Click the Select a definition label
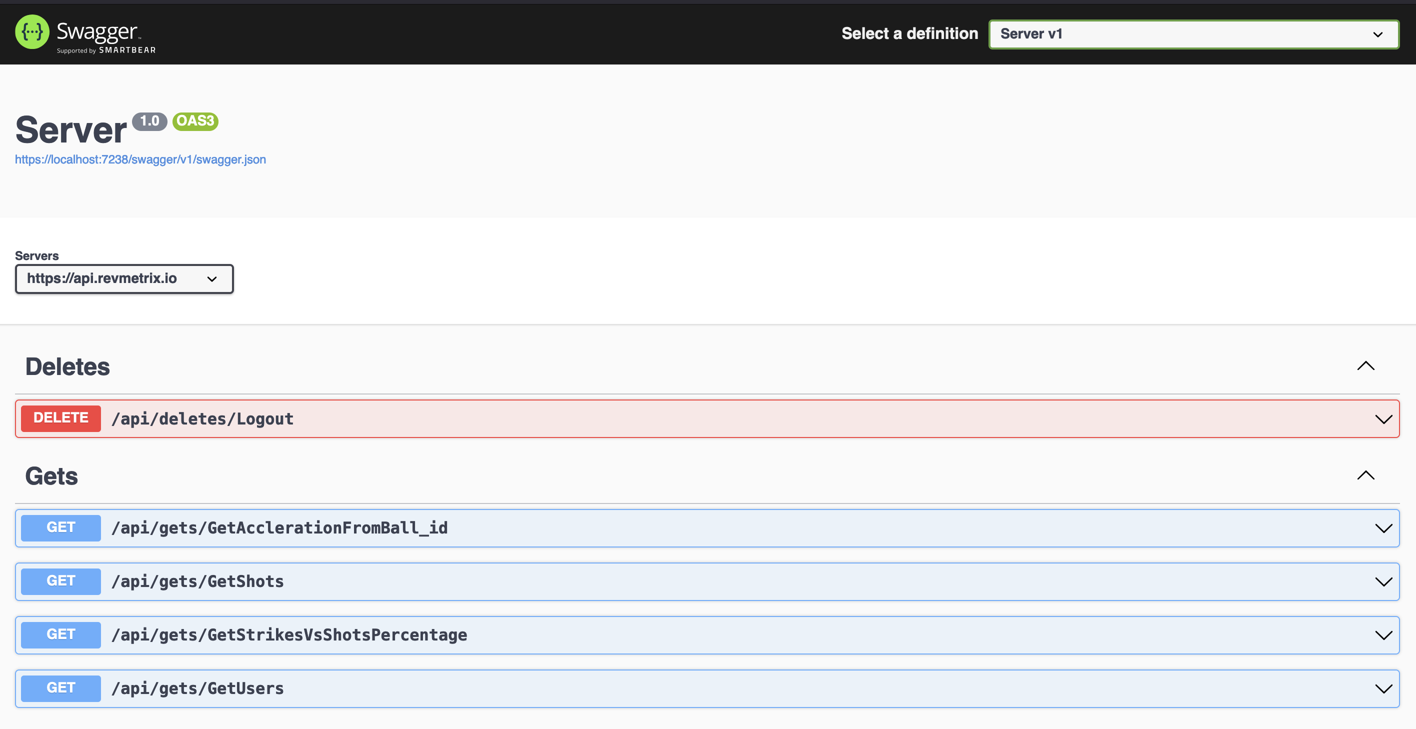Image resolution: width=1416 pixels, height=729 pixels. pos(909,34)
